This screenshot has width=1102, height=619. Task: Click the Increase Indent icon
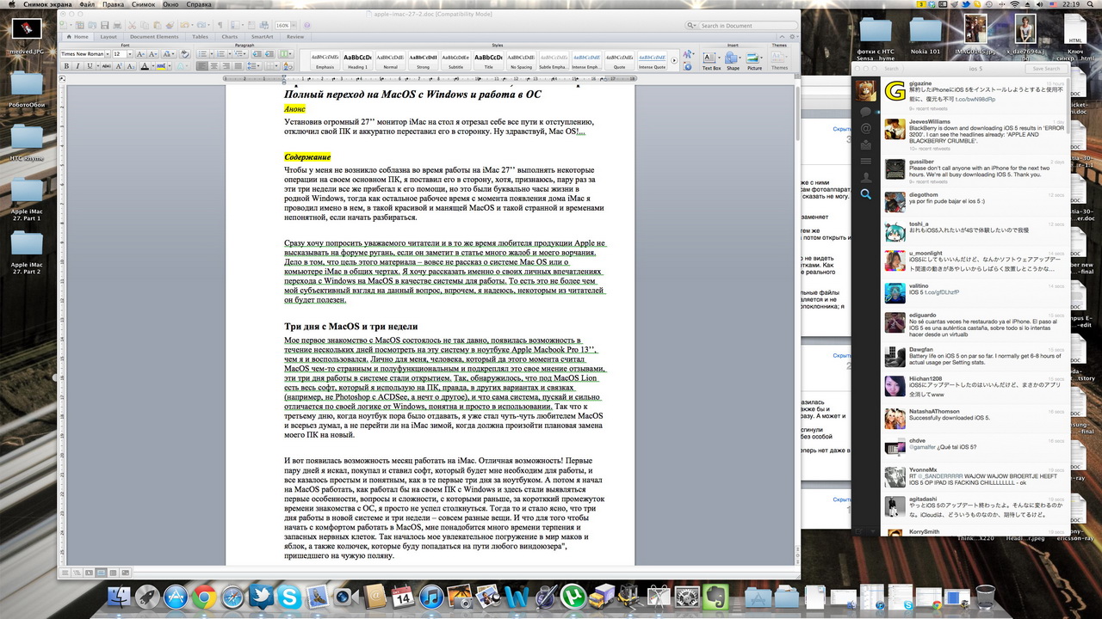click(269, 54)
